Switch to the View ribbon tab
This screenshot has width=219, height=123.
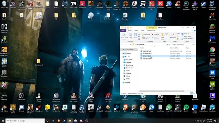point(143,31)
